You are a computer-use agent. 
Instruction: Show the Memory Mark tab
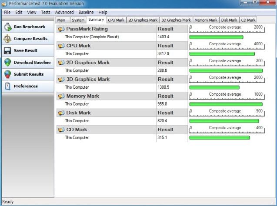click(x=206, y=20)
